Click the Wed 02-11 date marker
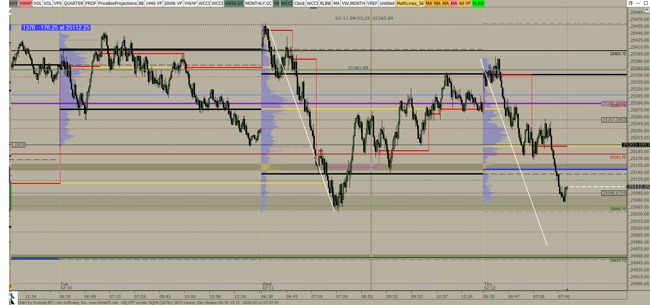This screenshot has height=305, width=650. [x=268, y=286]
